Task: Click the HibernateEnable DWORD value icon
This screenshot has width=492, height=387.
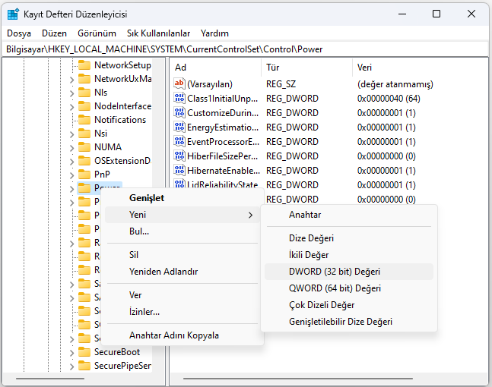Action: coord(179,171)
